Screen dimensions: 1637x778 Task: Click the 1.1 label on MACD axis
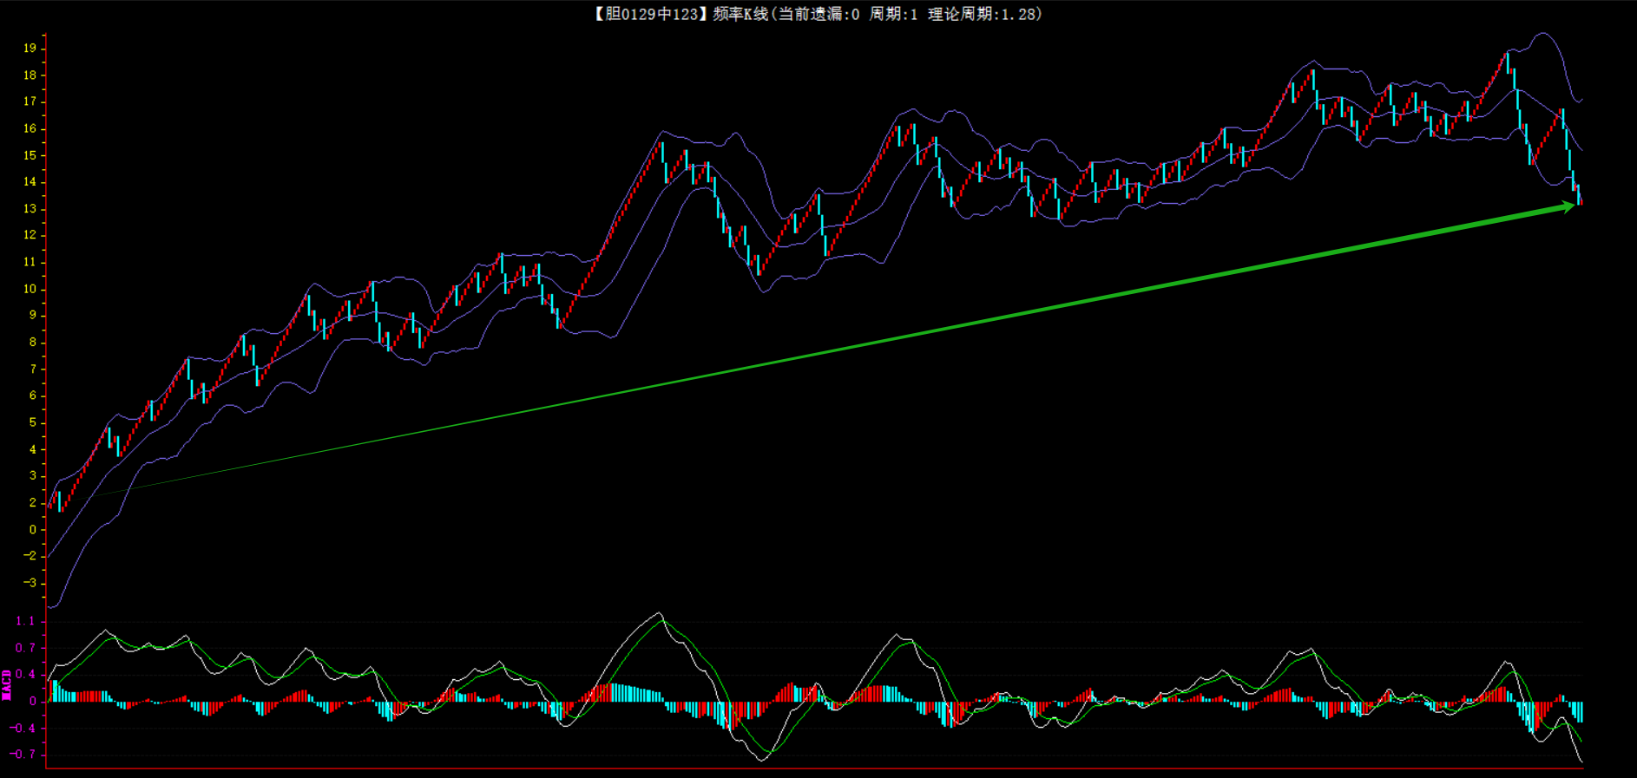(25, 621)
